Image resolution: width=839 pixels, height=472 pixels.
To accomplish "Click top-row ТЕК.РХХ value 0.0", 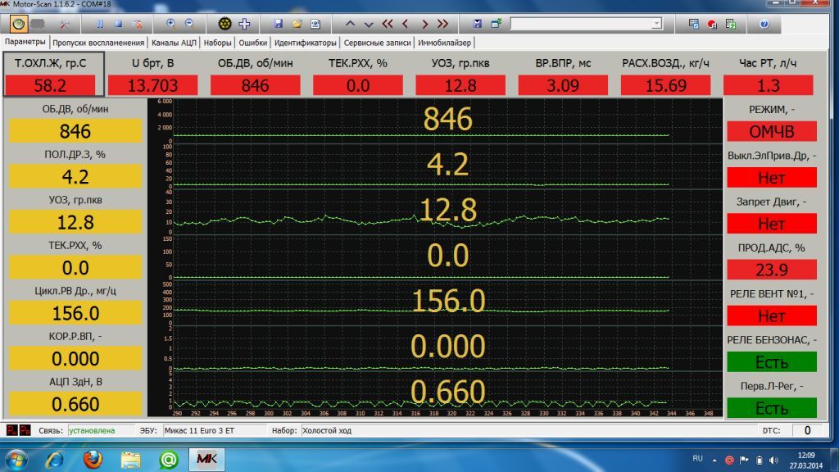I will click(x=358, y=85).
